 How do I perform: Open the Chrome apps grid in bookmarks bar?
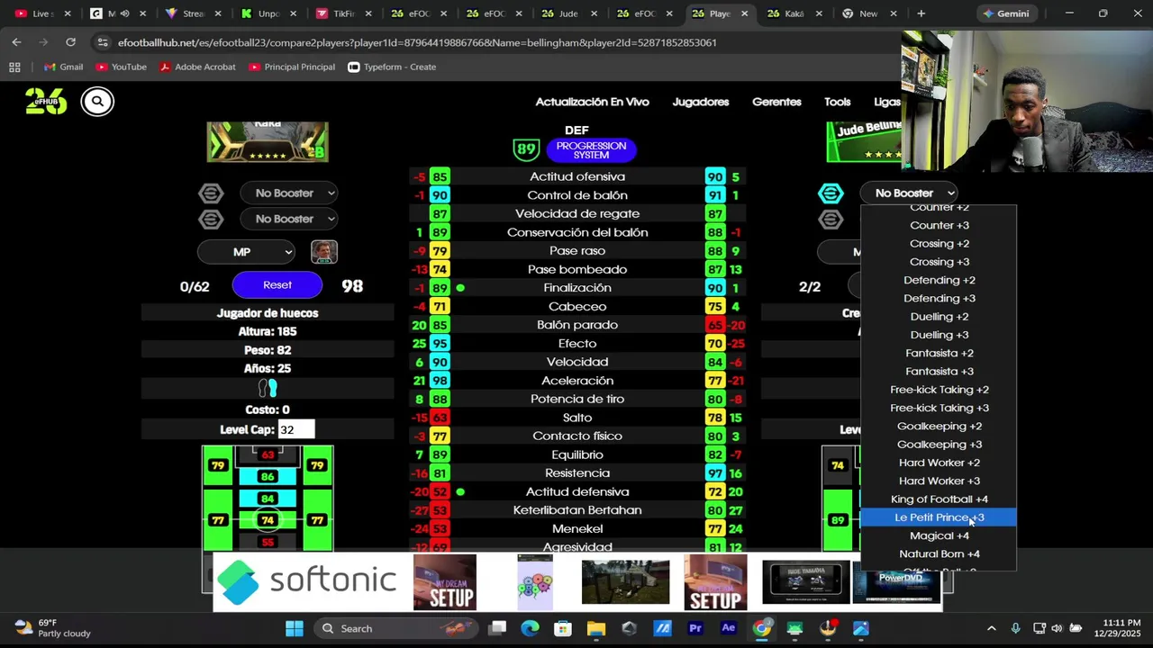click(x=14, y=67)
